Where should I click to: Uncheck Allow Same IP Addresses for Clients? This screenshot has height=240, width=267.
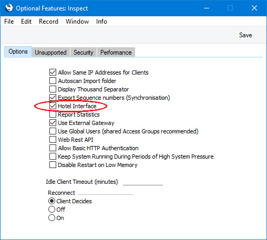pyautogui.click(x=53, y=72)
